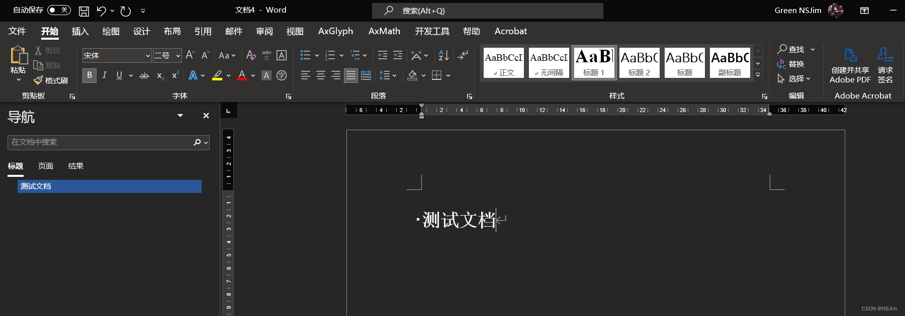Viewport: 905px width, 316px height.
Task: Show paragraph marks with pilcrow icon
Action: (x=463, y=55)
